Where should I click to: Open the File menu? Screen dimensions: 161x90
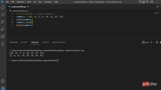(7, 2)
